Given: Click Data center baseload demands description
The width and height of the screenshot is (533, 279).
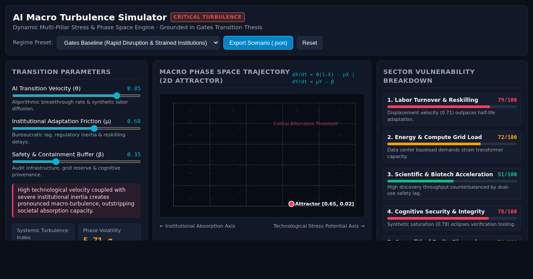Looking at the screenshot, I should (x=445, y=153).
